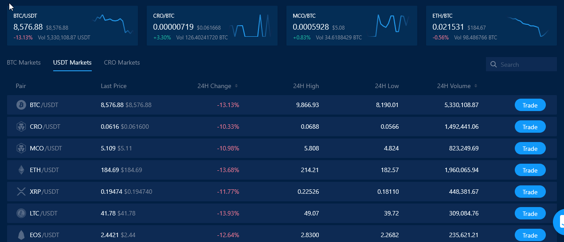This screenshot has width=564, height=242.
Task: Click the XRP icon in XRP/USDT row
Action: click(x=21, y=192)
